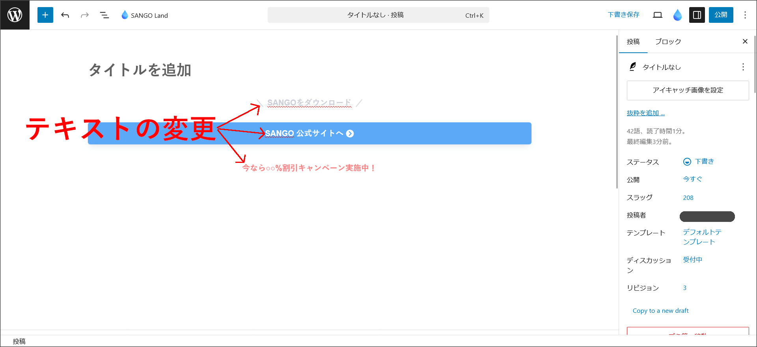This screenshot has width=757, height=347.
Task: Open the SANGO water drop settings icon
Action: [x=677, y=15]
